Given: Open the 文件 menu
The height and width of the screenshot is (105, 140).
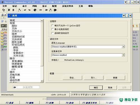Looking at the screenshot, I should tap(5, 6).
